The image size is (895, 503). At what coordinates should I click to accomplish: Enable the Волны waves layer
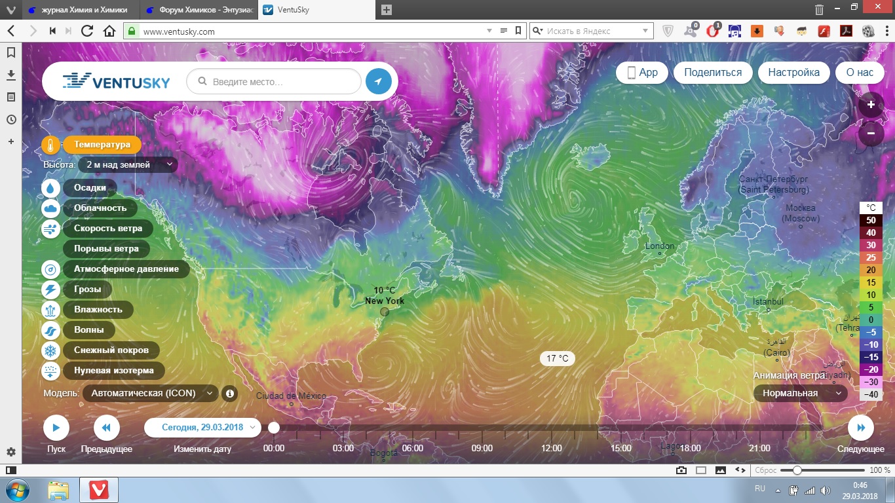click(x=93, y=330)
